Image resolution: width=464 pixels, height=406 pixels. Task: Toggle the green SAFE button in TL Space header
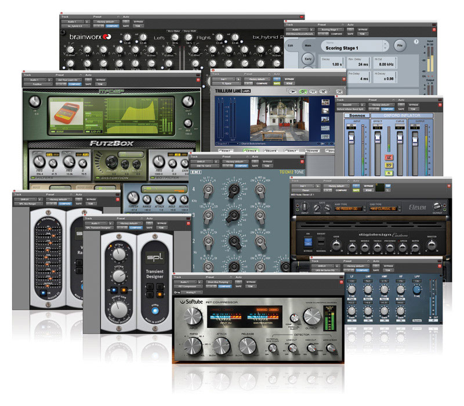click(277, 84)
